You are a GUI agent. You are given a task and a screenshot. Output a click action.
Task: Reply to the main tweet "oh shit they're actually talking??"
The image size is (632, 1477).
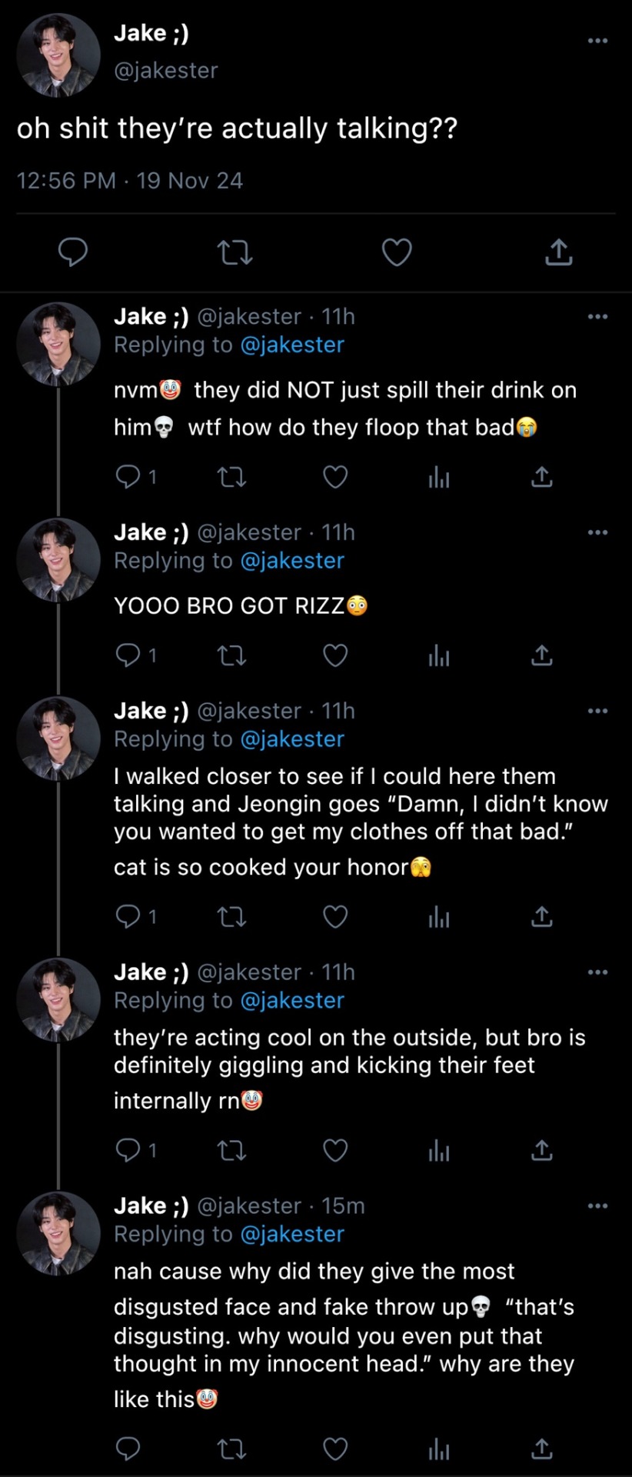(73, 252)
